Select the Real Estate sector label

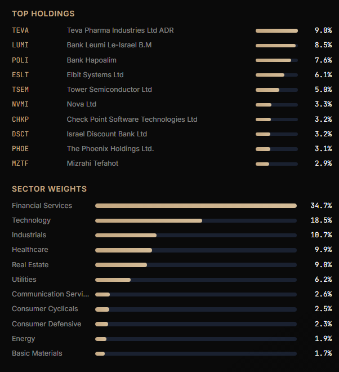[x=30, y=265]
